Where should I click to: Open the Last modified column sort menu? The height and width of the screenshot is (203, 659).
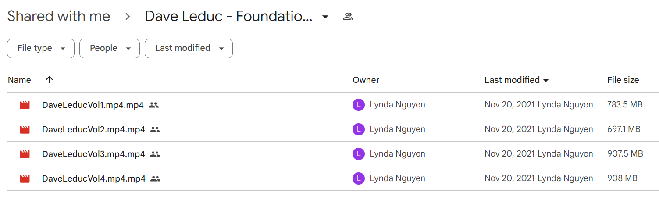(x=517, y=80)
